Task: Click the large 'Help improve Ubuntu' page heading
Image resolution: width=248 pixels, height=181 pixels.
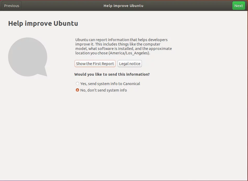Action: point(43,23)
